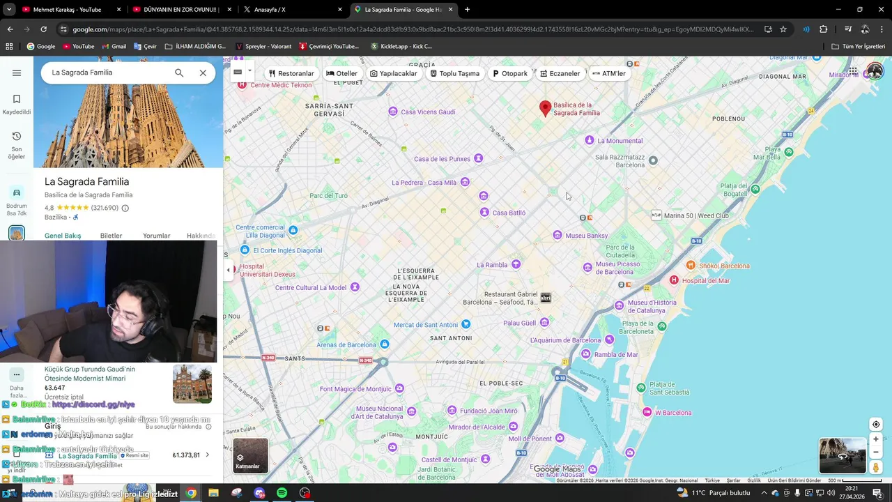This screenshot has height=502, width=892.
Task: Open the Chrome extensions puzzle icon
Action: [823, 29]
